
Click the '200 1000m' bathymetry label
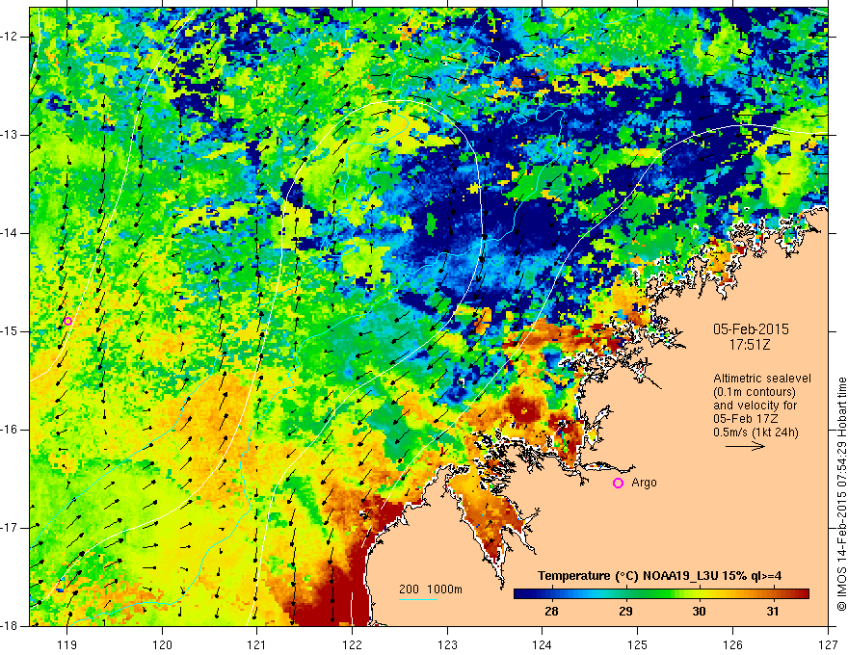click(431, 589)
